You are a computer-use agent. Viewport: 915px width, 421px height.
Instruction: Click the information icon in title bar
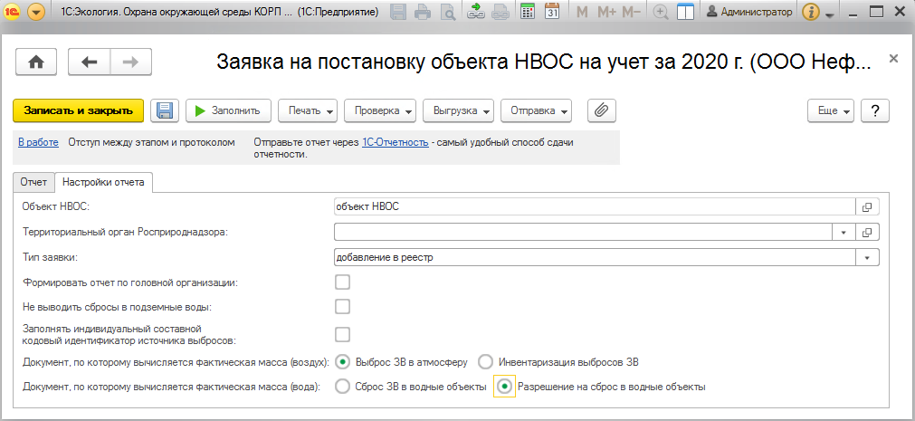point(811,11)
